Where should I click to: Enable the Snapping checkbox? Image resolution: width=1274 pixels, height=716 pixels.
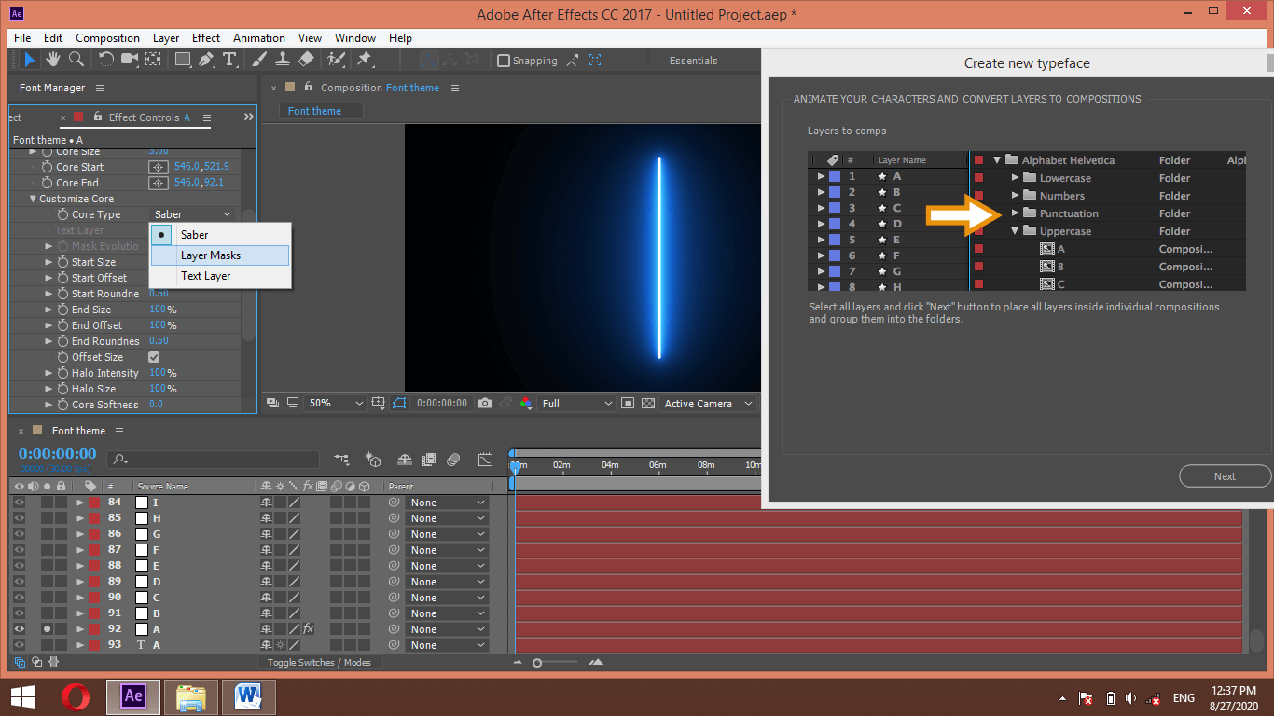(504, 60)
